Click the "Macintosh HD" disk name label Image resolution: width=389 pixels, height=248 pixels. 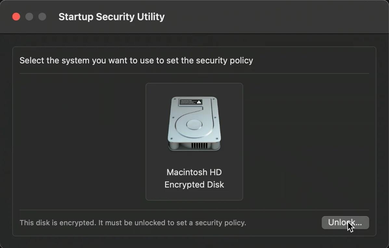(x=194, y=172)
